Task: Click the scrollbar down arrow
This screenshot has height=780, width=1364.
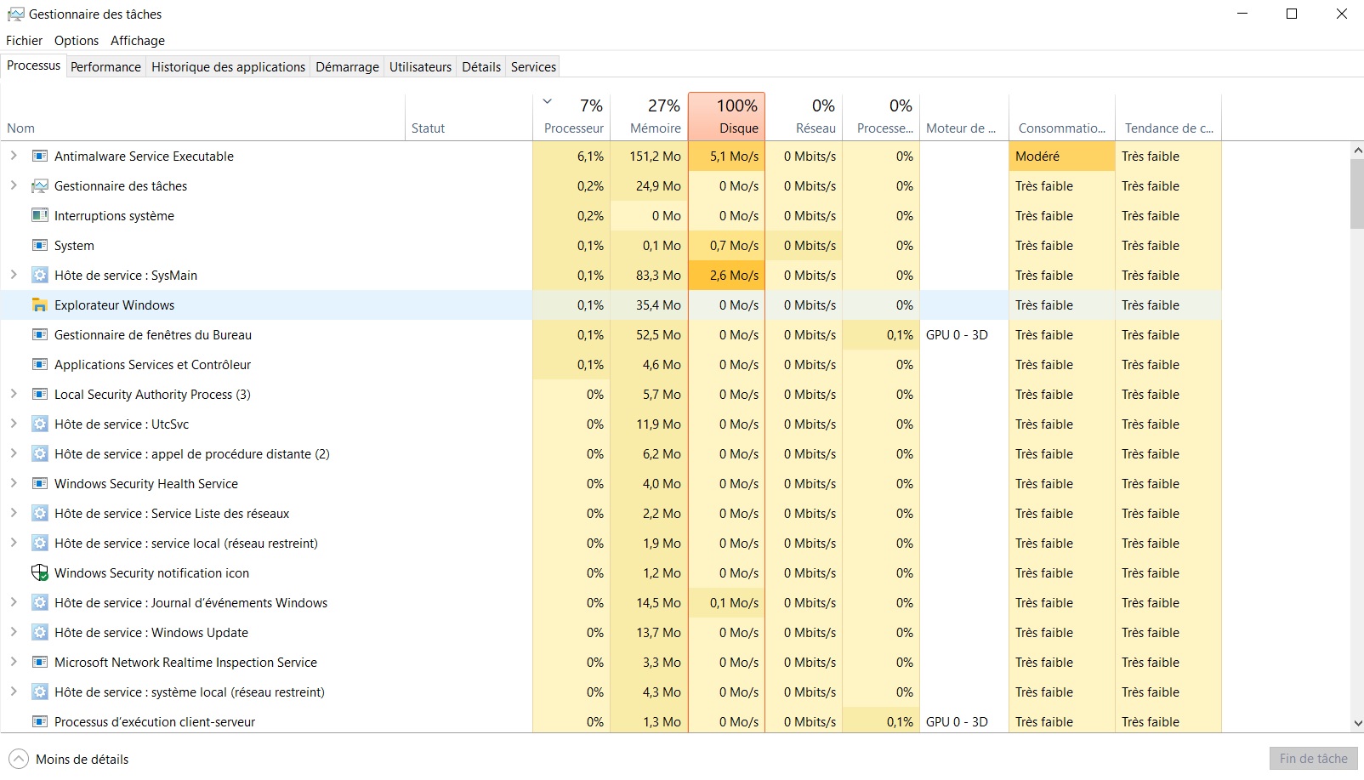Action: click(x=1356, y=723)
